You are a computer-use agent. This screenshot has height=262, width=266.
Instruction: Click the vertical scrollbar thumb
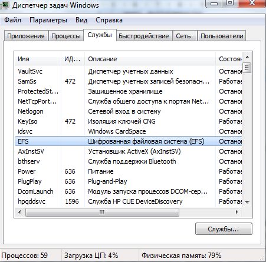[247, 68]
